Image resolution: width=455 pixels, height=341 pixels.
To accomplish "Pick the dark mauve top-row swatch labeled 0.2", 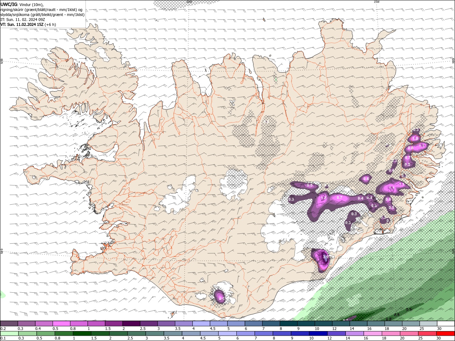I will [x=9, y=324].
